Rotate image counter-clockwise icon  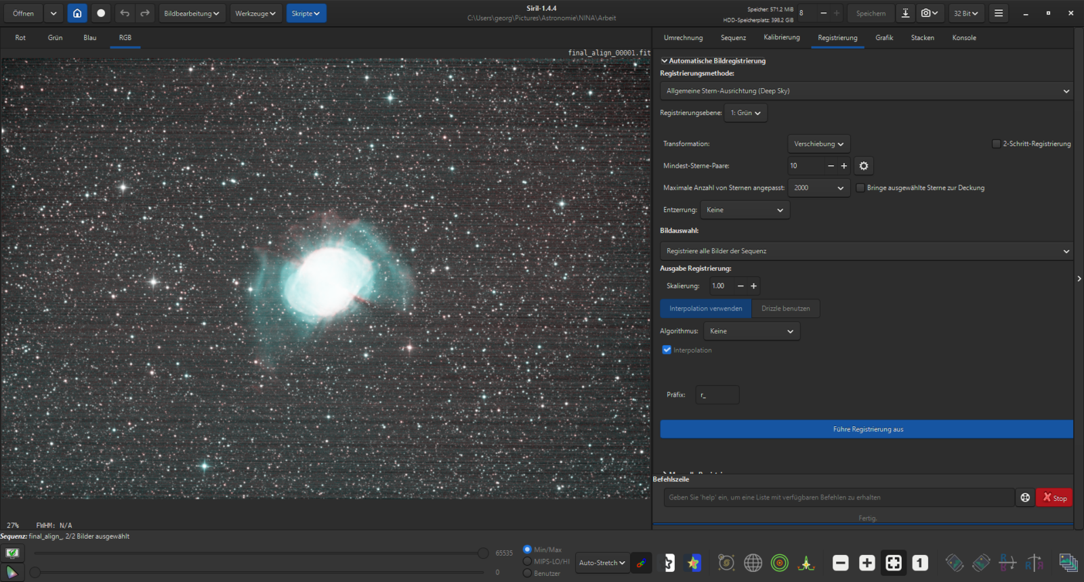[955, 563]
